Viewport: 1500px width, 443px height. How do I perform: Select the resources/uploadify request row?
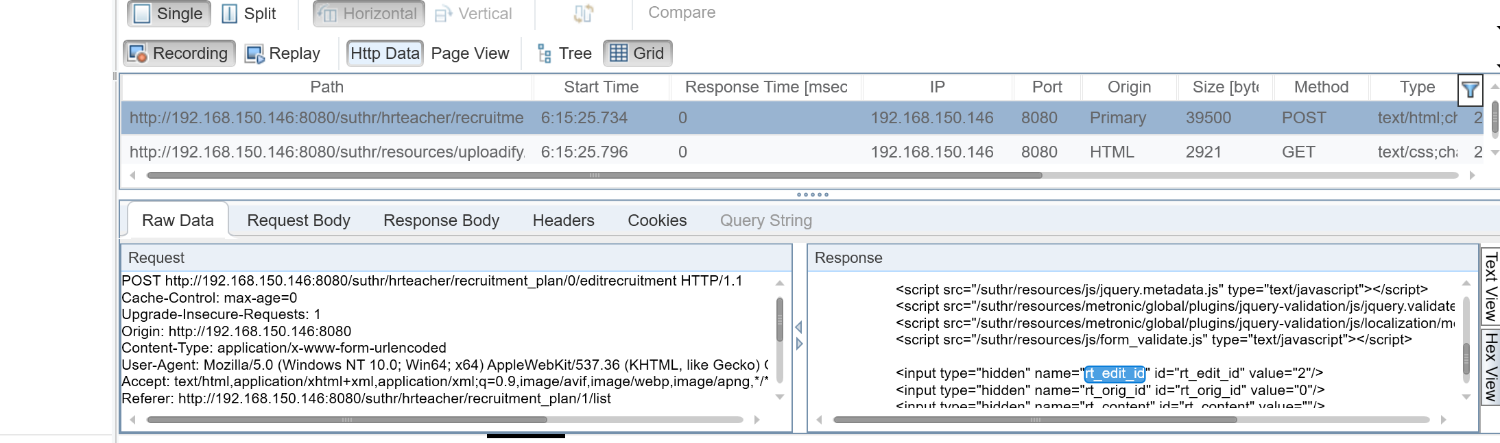802,152
